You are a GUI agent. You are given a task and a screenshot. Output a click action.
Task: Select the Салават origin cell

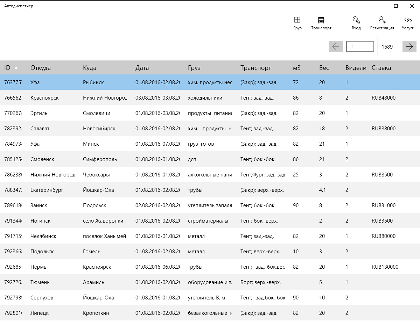click(40, 129)
